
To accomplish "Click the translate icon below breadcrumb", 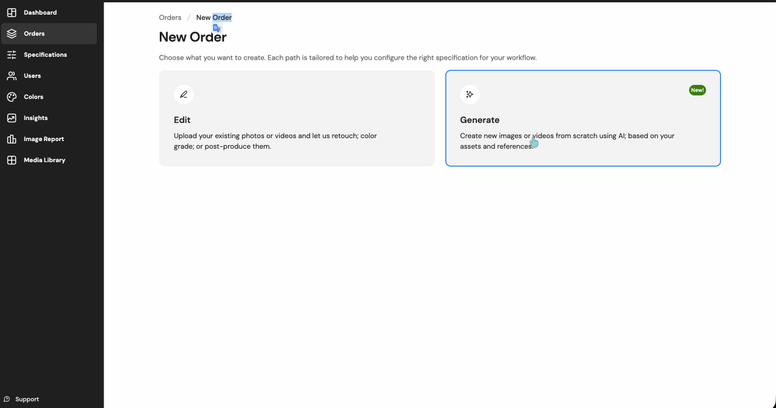I will [217, 28].
